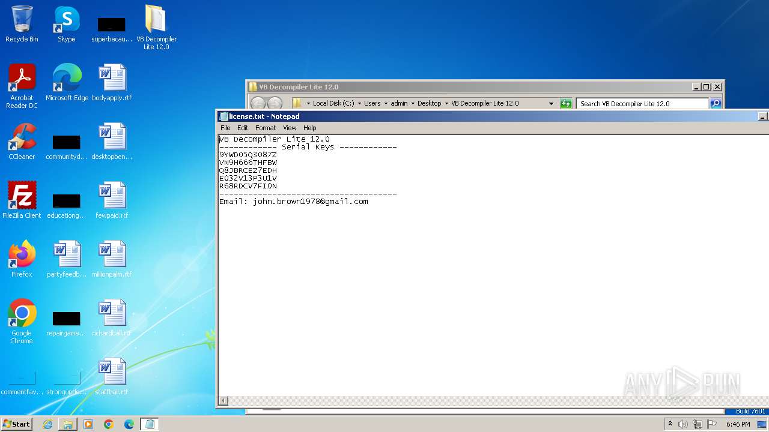Click serial key R68RDCV7FI0N line
The width and height of the screenshot is (769, 432).
(248, 186)
